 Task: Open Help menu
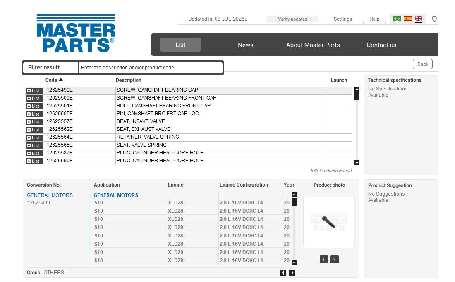tap(374, 19)
